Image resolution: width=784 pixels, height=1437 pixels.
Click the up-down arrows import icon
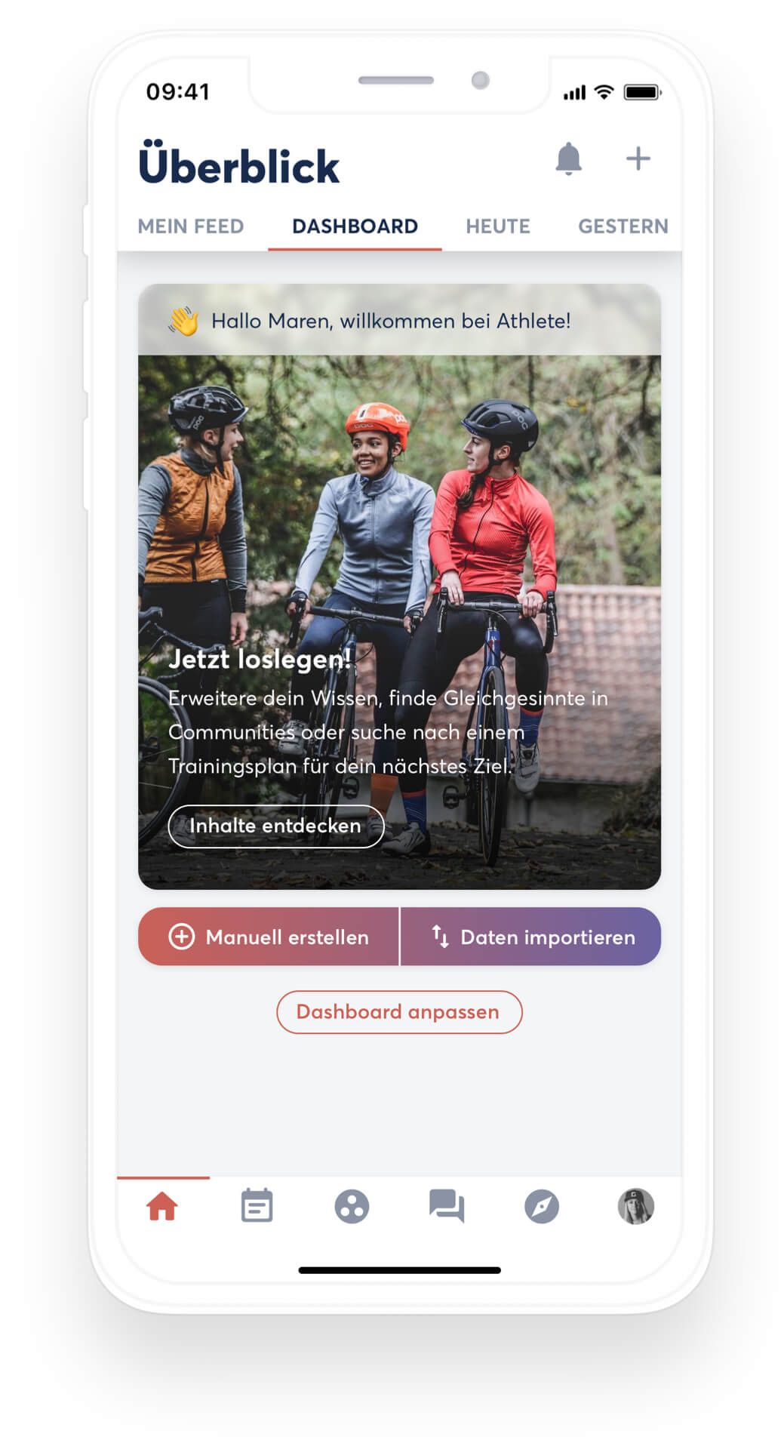click(x=441, y=937)
